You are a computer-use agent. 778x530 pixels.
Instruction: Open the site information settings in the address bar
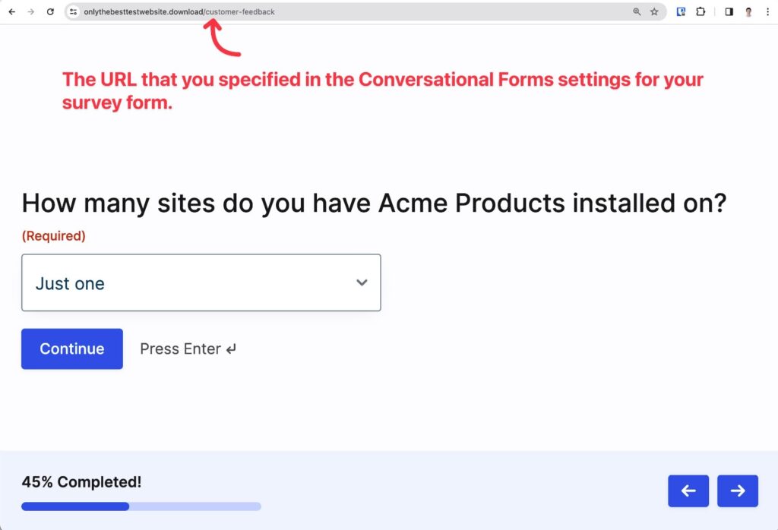click(x=75, y=12)
